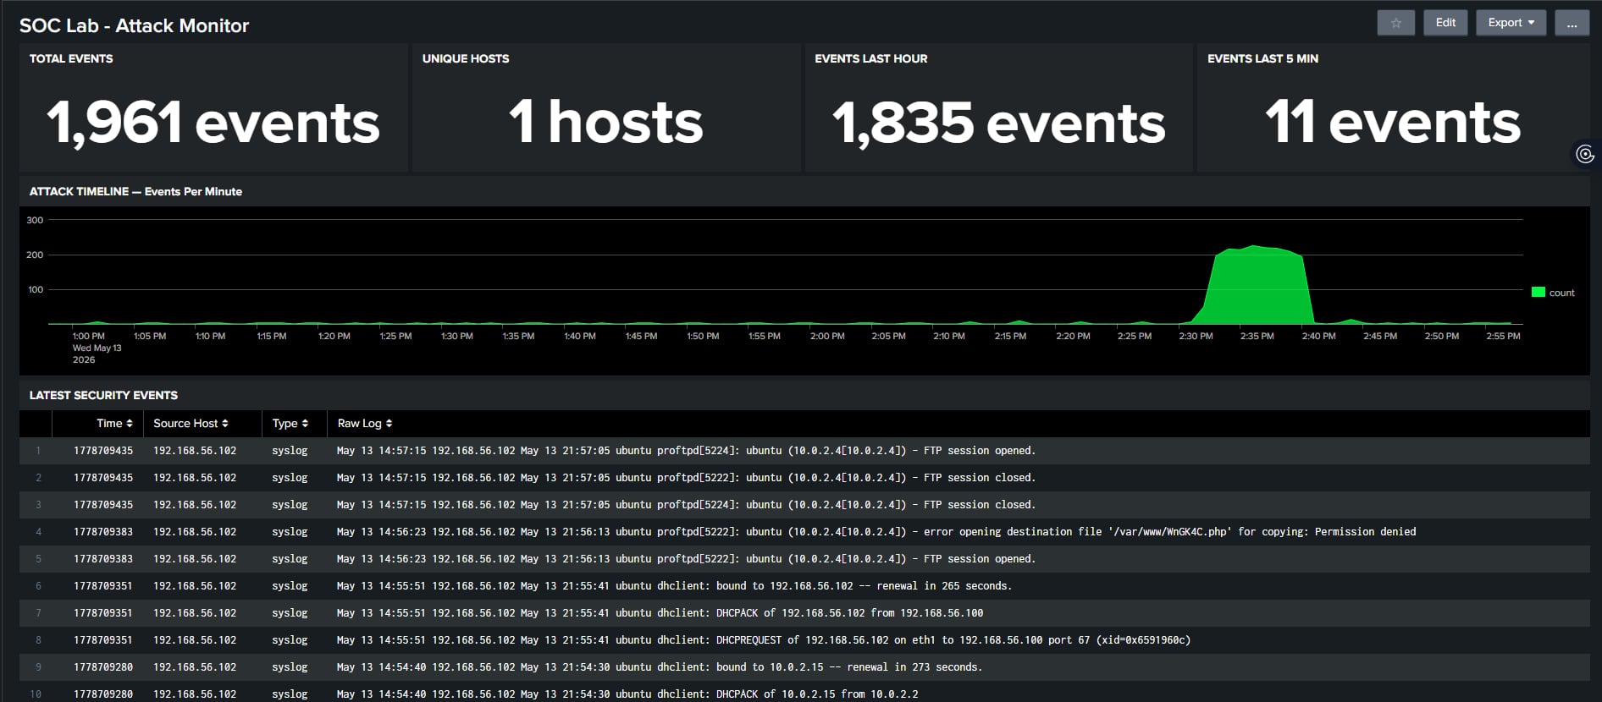Screen dimensions: 1602x702
Task: Click the circular assistant icon at right edge
Action: (x=1585, y=155)
